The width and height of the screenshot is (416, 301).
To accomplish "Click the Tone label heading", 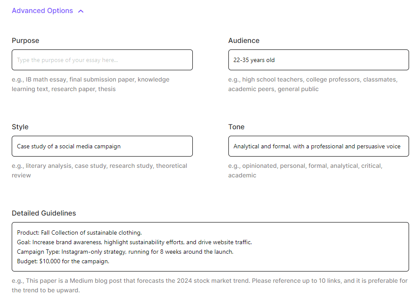I will [x=236, y=127].
